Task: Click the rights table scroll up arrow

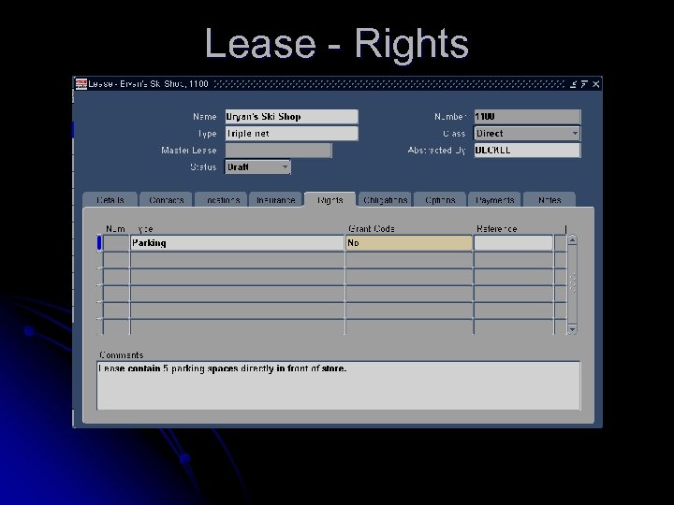Action: (x=572, y=239)
